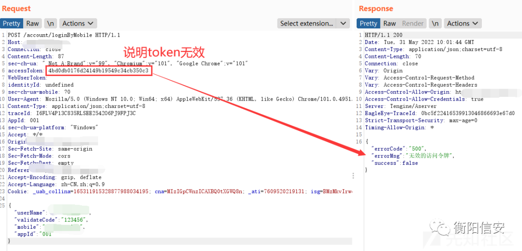This screenshot has width=522, height=251.
Task: Place cursor in the Cookie header line
Action: (145, 191)
